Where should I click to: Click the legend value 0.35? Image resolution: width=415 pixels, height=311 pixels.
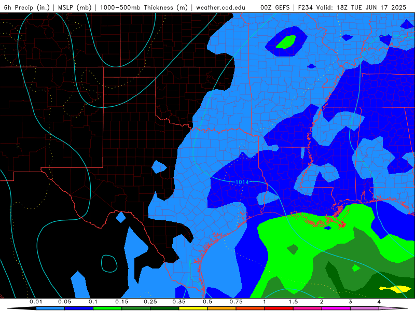pyautogui.click(x=179, y=302)
